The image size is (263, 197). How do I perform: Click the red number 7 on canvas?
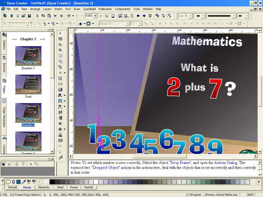(215, 88)
